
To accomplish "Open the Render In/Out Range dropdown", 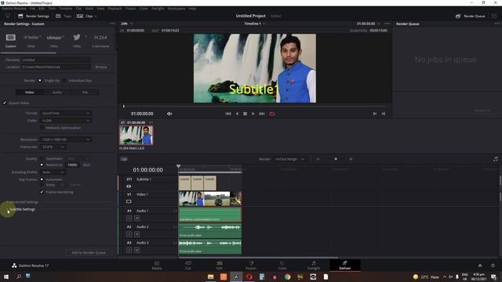I will pyautogui.click(x=290, y=159).
